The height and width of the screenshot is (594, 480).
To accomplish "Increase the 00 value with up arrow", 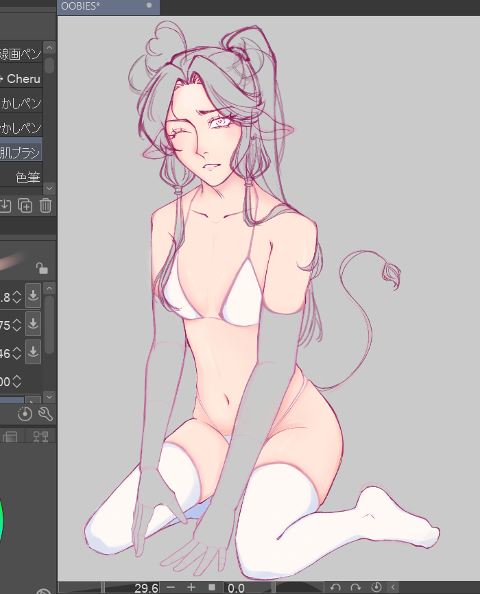I will 16,378.
